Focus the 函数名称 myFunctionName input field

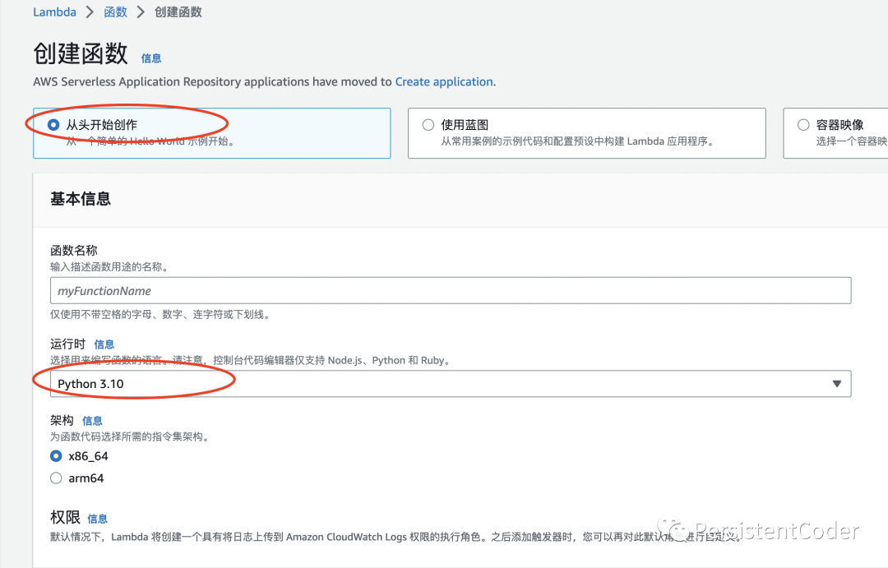click(x=451, y=290)
